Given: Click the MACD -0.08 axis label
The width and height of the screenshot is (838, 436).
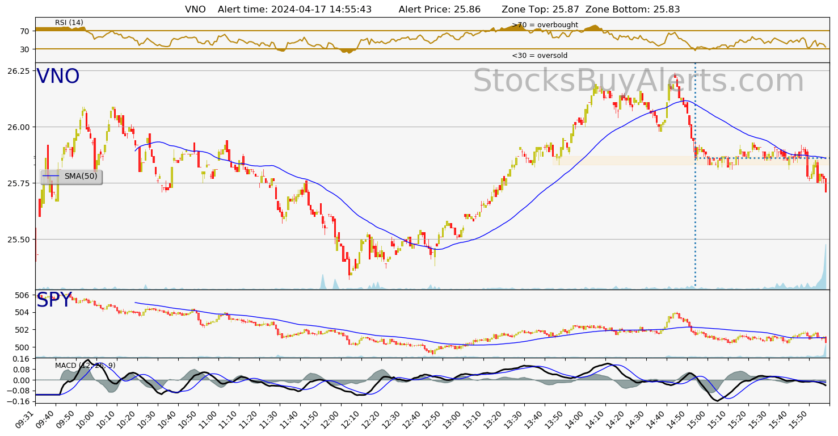Looking at the screenshot, I should (19, 391).
